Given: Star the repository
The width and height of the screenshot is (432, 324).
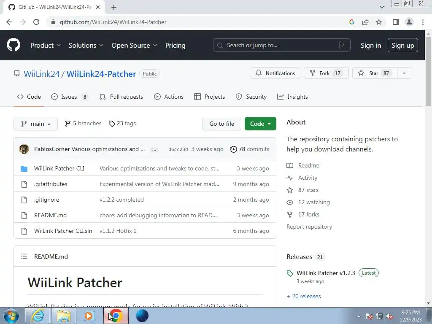Looking at the screenshot, I should [375, 73].
